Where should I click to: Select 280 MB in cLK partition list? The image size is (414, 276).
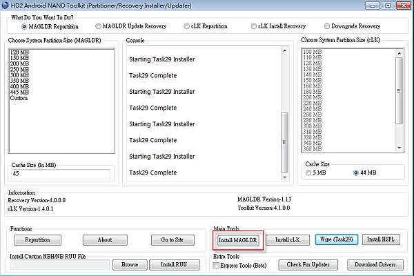point(313,121)
